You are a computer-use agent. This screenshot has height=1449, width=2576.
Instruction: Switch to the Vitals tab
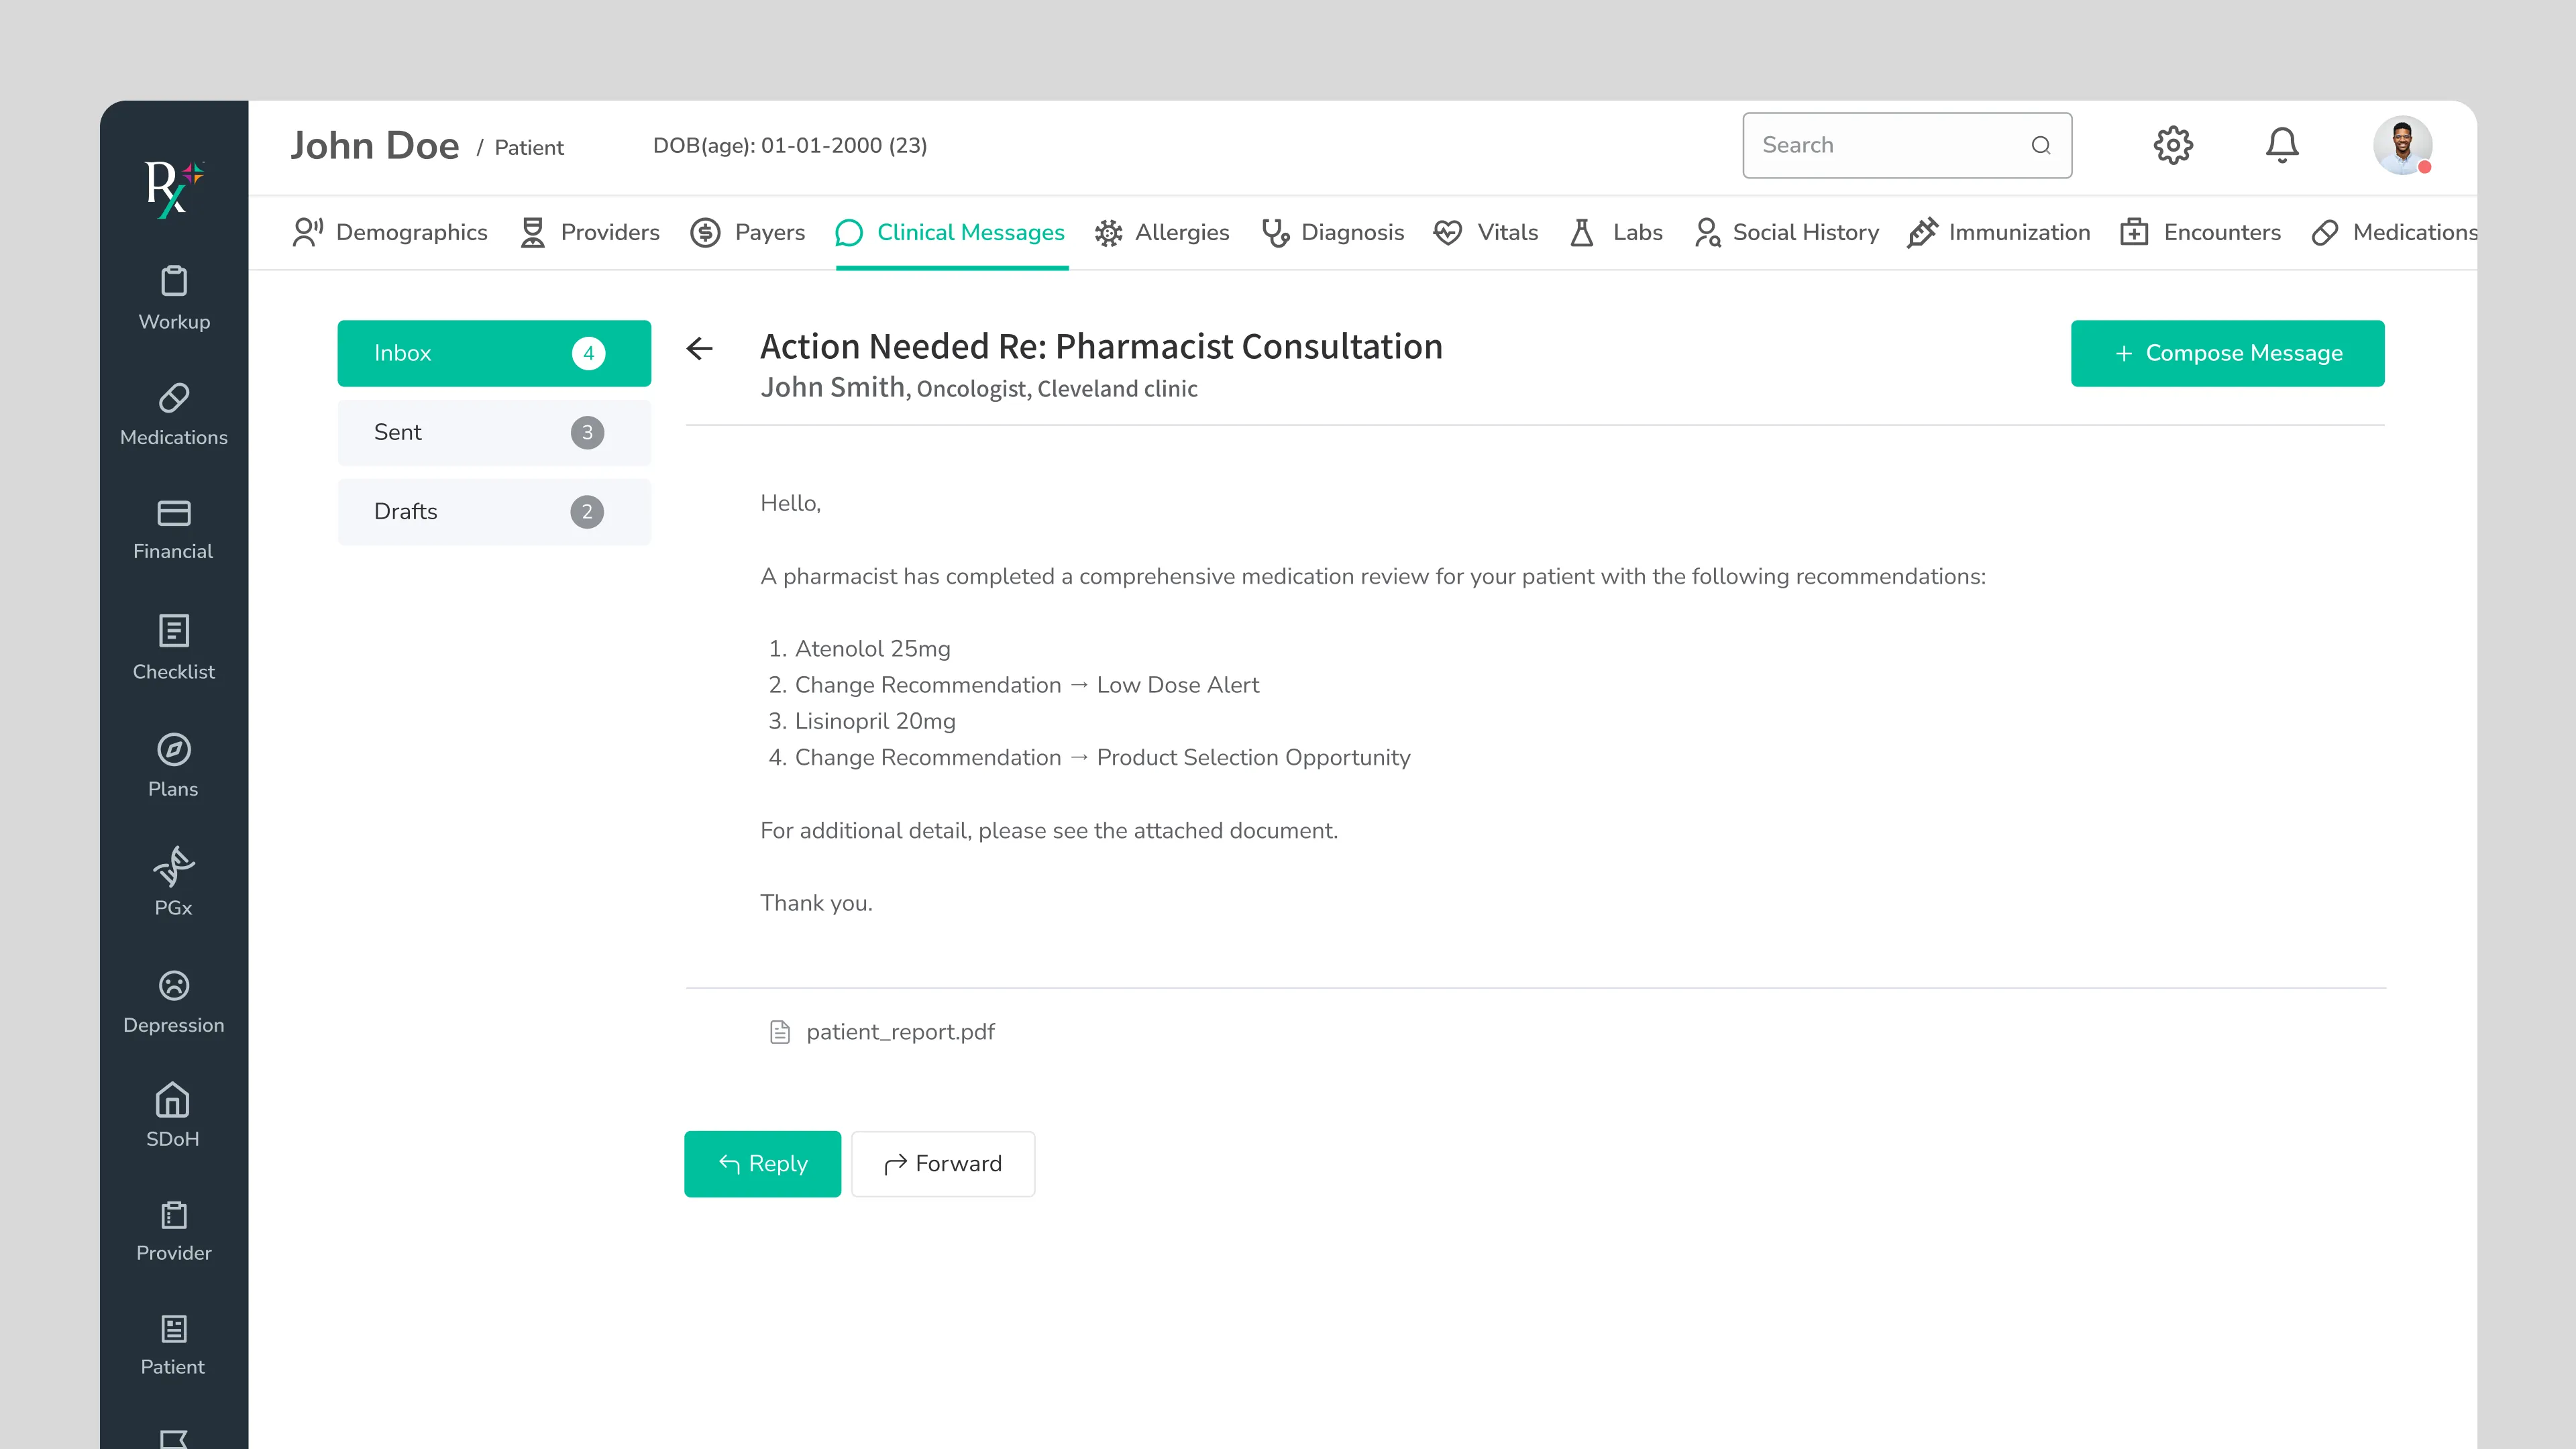tap(1486, 233)
